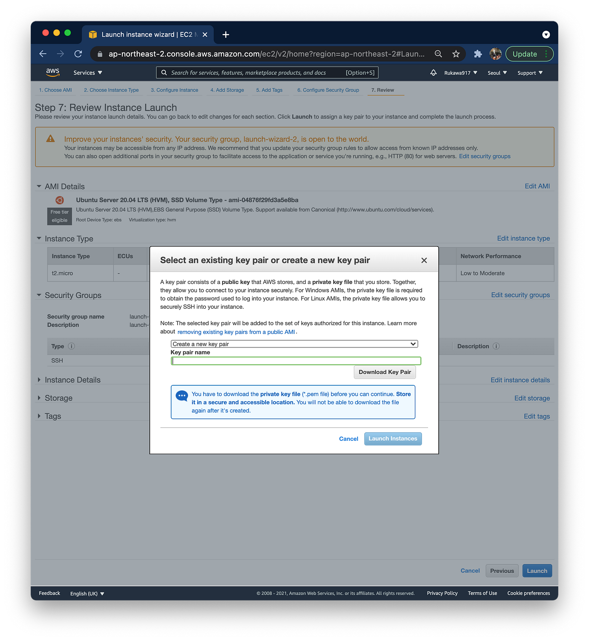The height and width of the screenshot is (641, 589).
Task: Collapse the Security Groups section
Action: (x=39, y=295)
